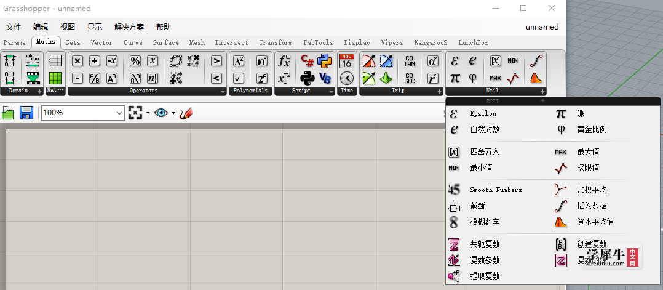Pick the Subtraction (−) operator icon
663x290 pixels.
77,78
